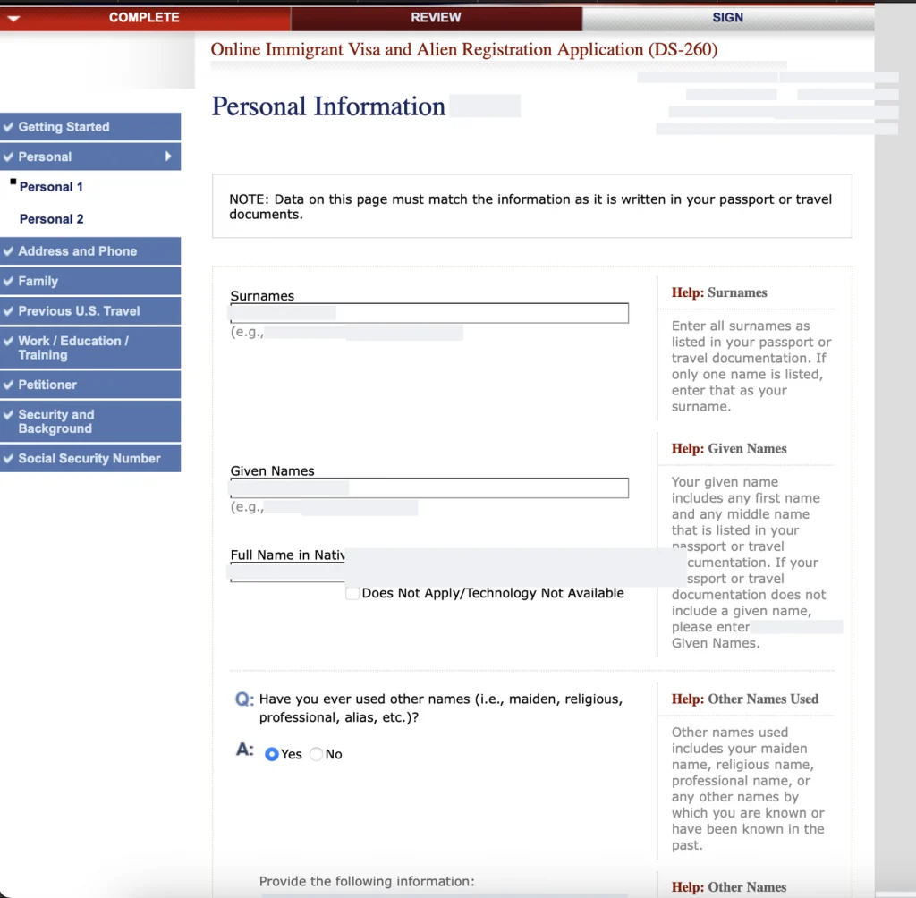Choose No for other names used
The height and width of the screenshot is (898, 916).
(x=316, y=754)
